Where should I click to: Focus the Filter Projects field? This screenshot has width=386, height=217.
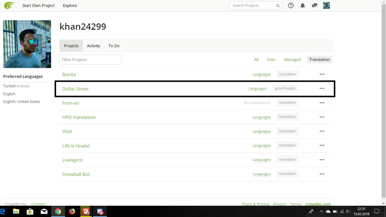pyautogui.click(x=90, y=59)
